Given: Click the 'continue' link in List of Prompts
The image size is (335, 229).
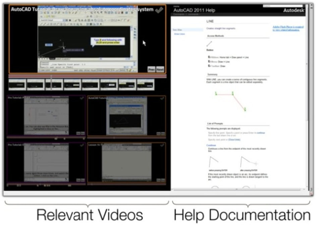Looking at the screenshot, I should [261, 133].
